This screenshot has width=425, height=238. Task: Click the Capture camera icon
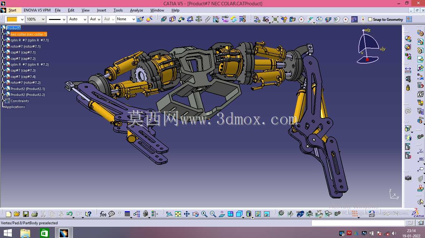[x=408, y=178]
